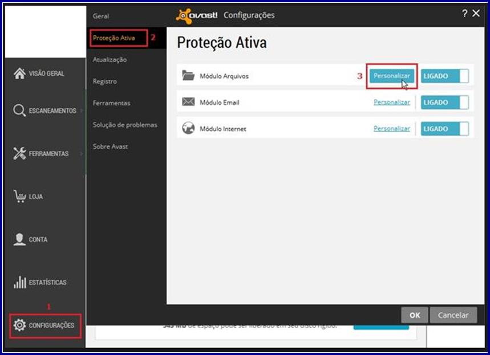Select the LOJA menu label
Image resolution: width=490 pixels, height=355 pixels.
[35, 197]
